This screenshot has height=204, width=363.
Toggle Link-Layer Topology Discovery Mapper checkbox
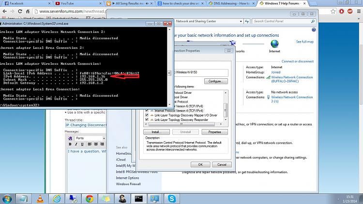pos(147,115)
